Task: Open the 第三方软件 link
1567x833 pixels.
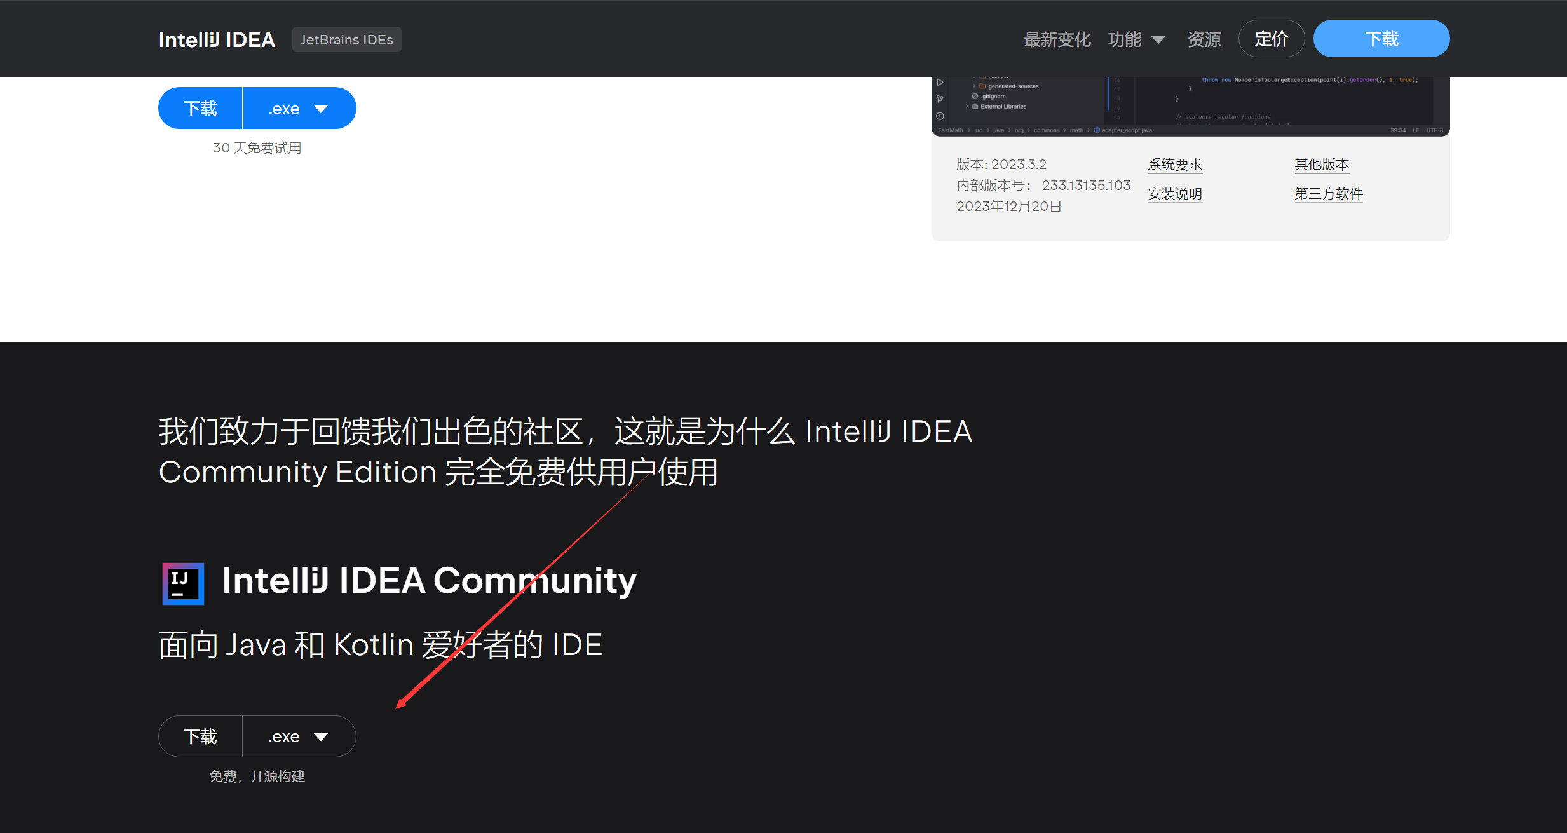Action: [1329, 194]
